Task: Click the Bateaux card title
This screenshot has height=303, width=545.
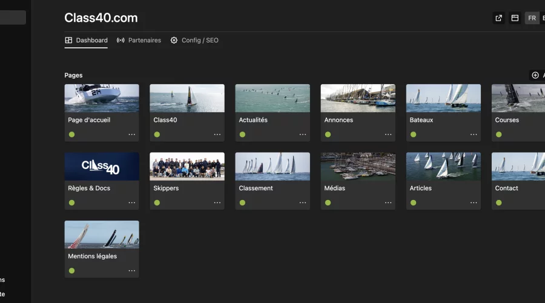Action: coord(421,120)
